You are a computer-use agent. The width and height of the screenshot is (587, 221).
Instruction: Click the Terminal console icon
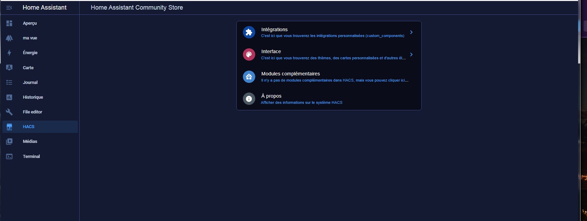tap(9, 157)
